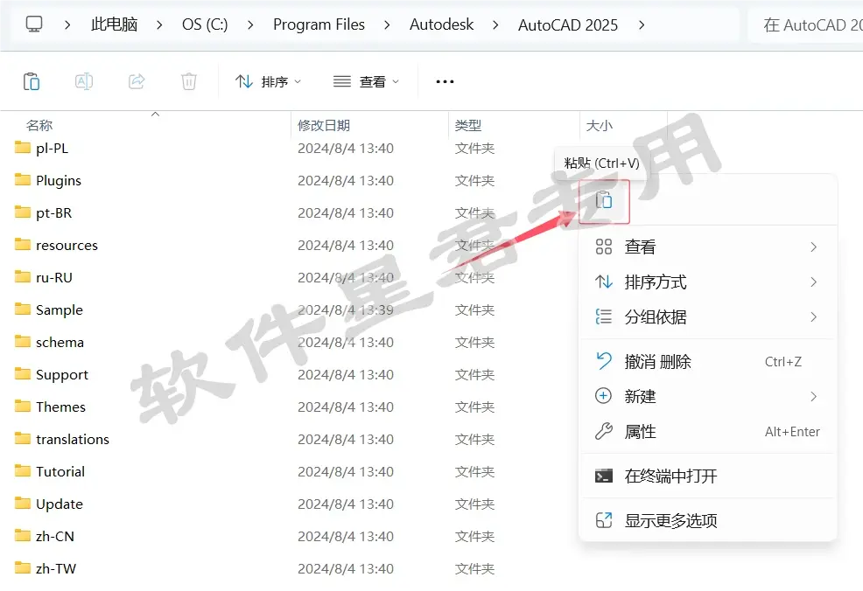The height and width of the screenshot is (591, 863).
Task: Click the Program Files breadcrumb
Action: [x=319, y=24]
